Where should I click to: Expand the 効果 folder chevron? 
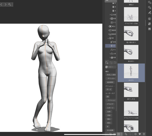click(110, 15)
